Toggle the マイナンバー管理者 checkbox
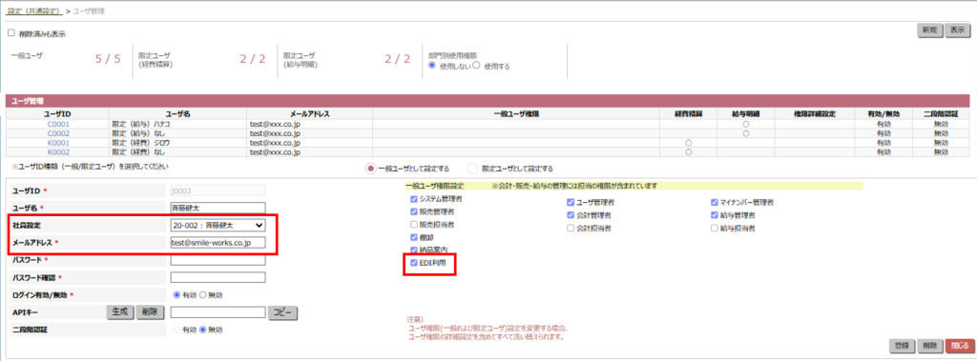The height and width of the screenshot is (361, 977). [715, 202]
